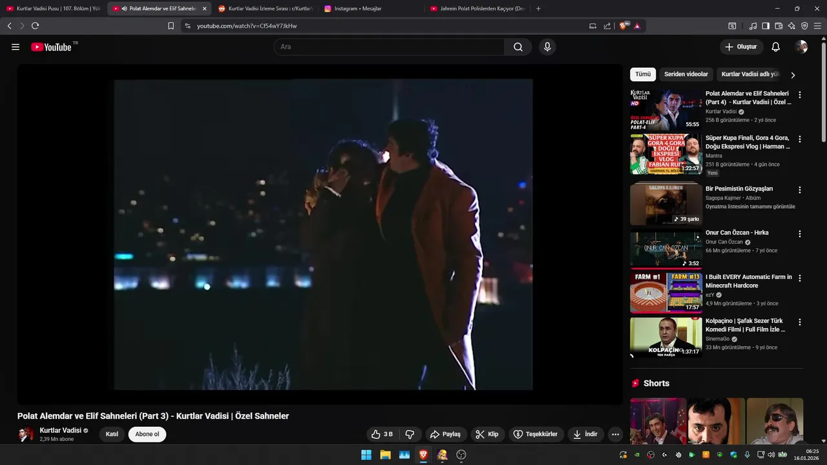Switch to Kurtlar Vadisi İzleme Sırası tab

(x=265, y=8)
